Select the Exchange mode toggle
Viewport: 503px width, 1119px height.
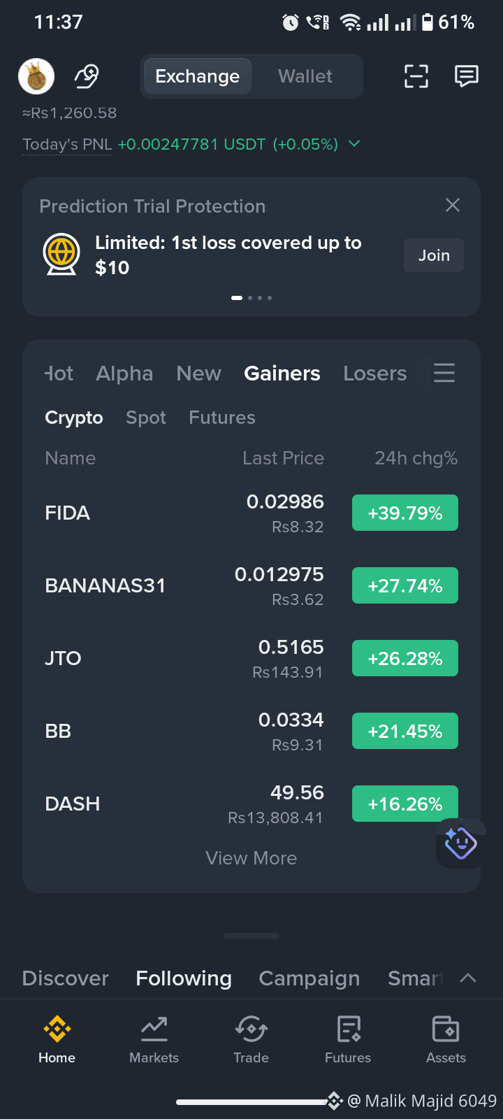coord(197,76)
